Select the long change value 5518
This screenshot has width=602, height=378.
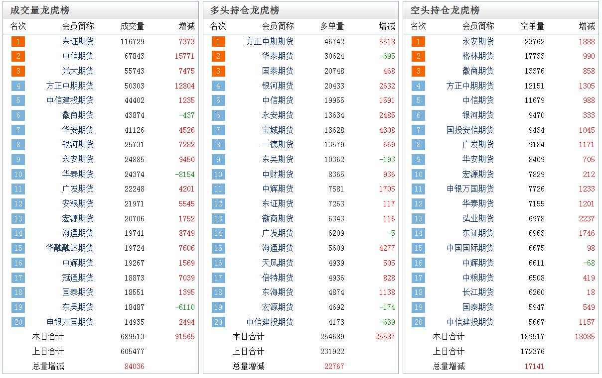(x=387, y=42)
